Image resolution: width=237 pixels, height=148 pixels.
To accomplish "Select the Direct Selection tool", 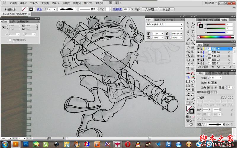I will 193,23.
